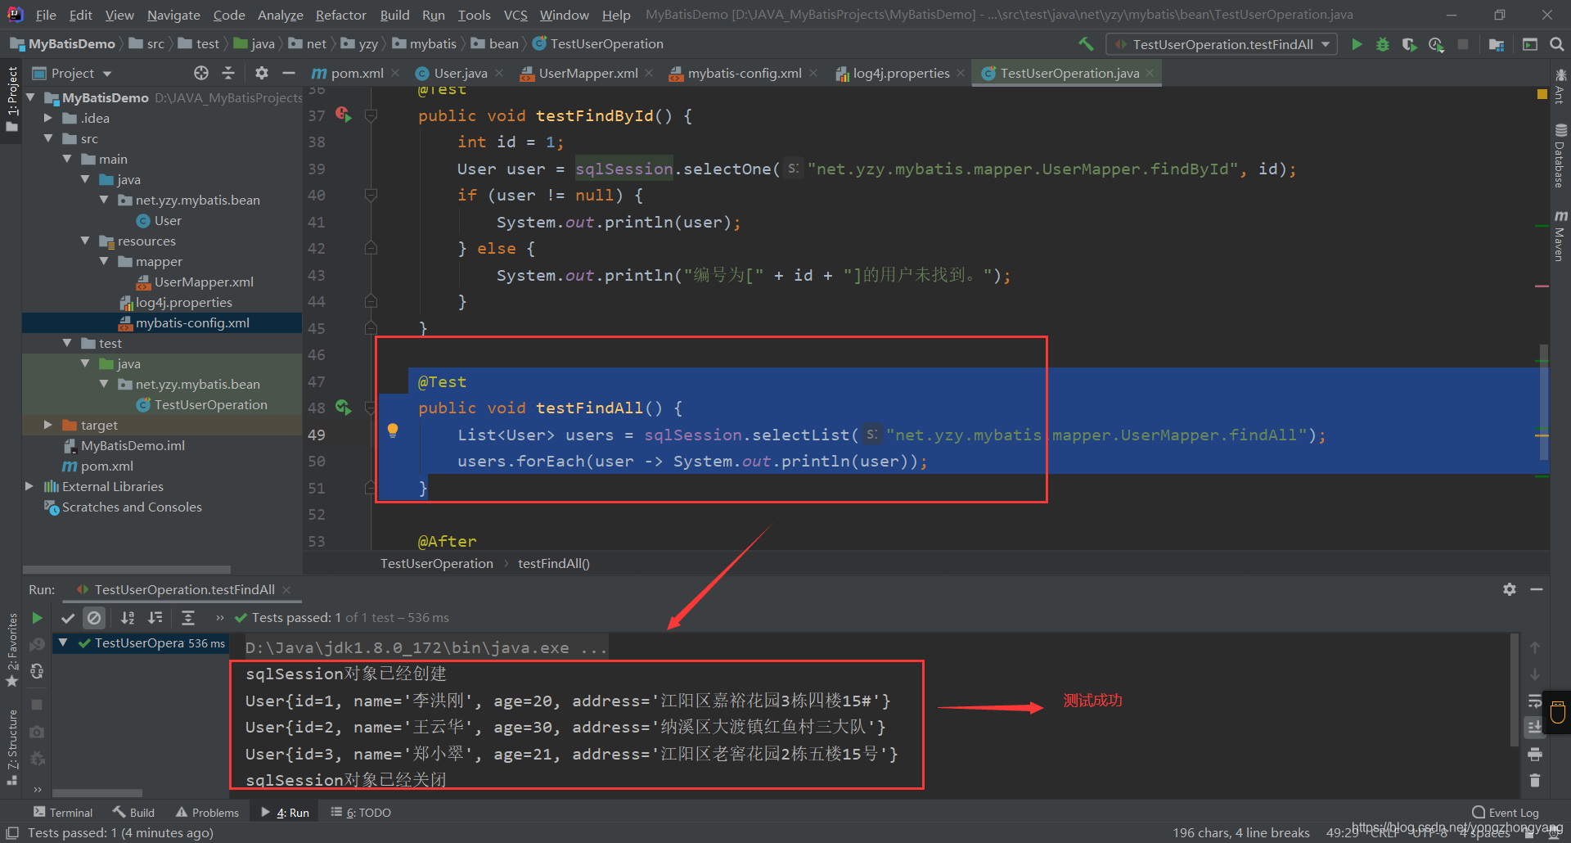Open the profiler run icon

pos(1436,44)
